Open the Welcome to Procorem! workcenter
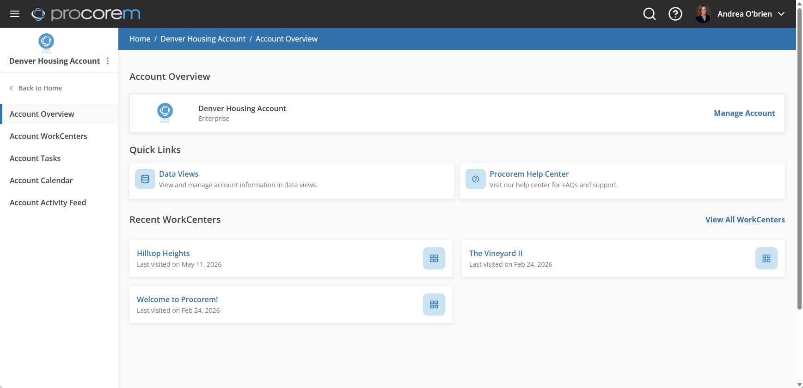Image resolution: width=803 pixels, height=388 pixels. pos(178,299)
